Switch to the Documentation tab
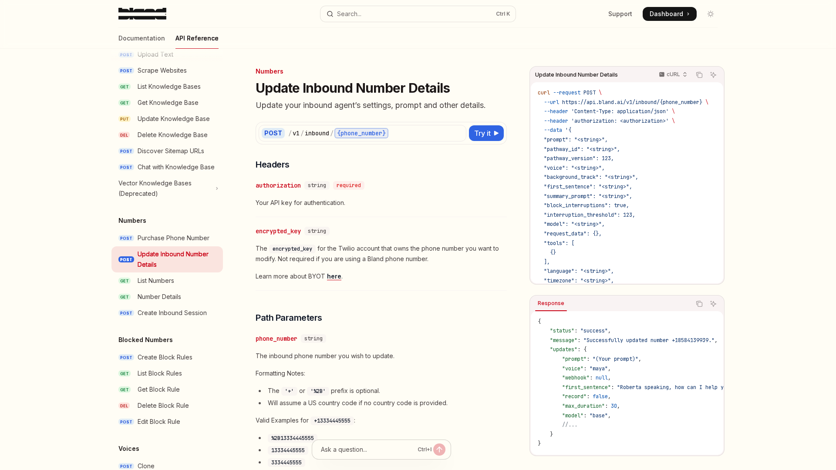 click(142, 38)
